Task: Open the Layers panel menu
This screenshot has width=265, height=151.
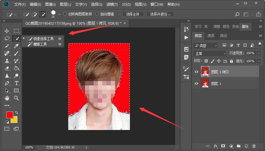Action: (260, 36)
